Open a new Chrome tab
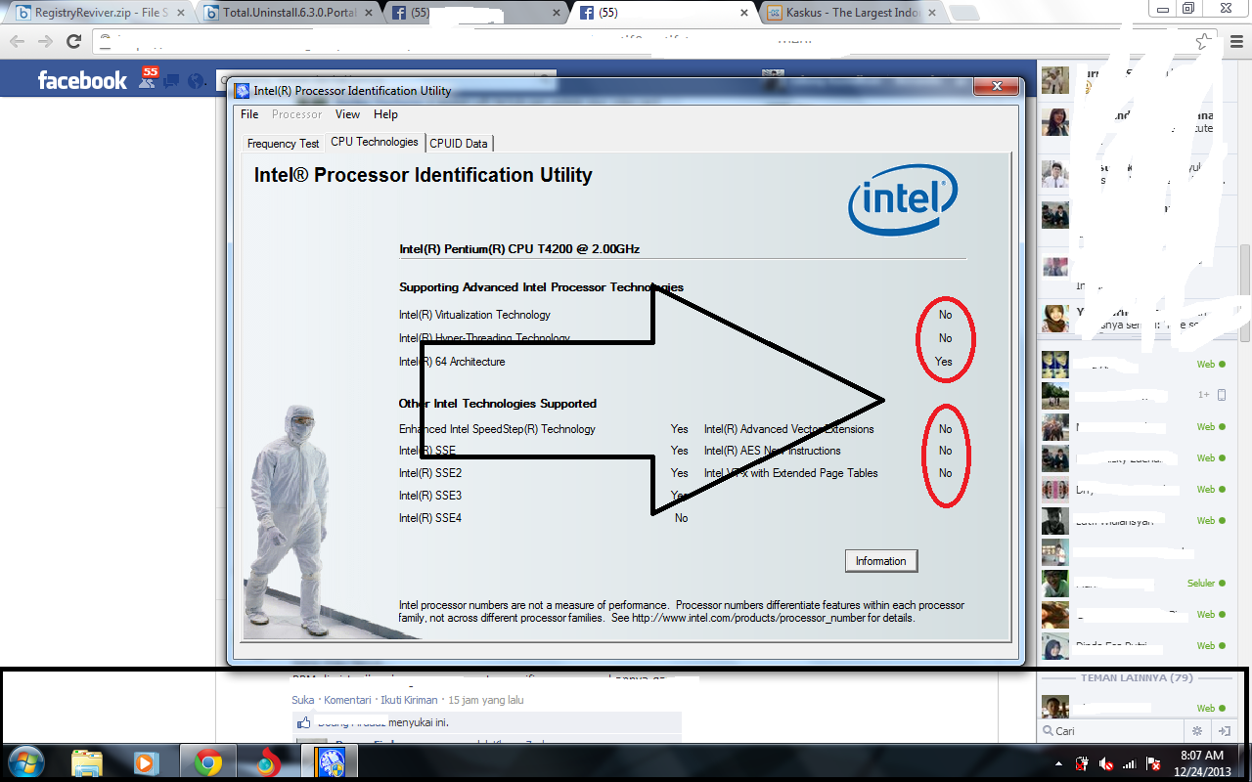 click(x=963, y=13)
